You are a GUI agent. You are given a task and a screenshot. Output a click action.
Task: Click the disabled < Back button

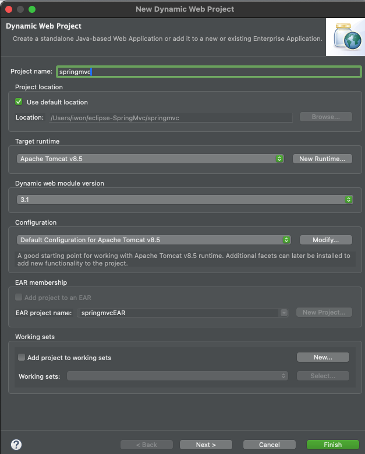146,445
